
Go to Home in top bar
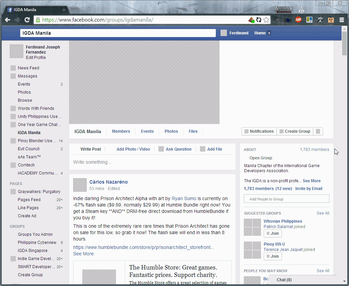pyautogui.click(x=260, y=33)
